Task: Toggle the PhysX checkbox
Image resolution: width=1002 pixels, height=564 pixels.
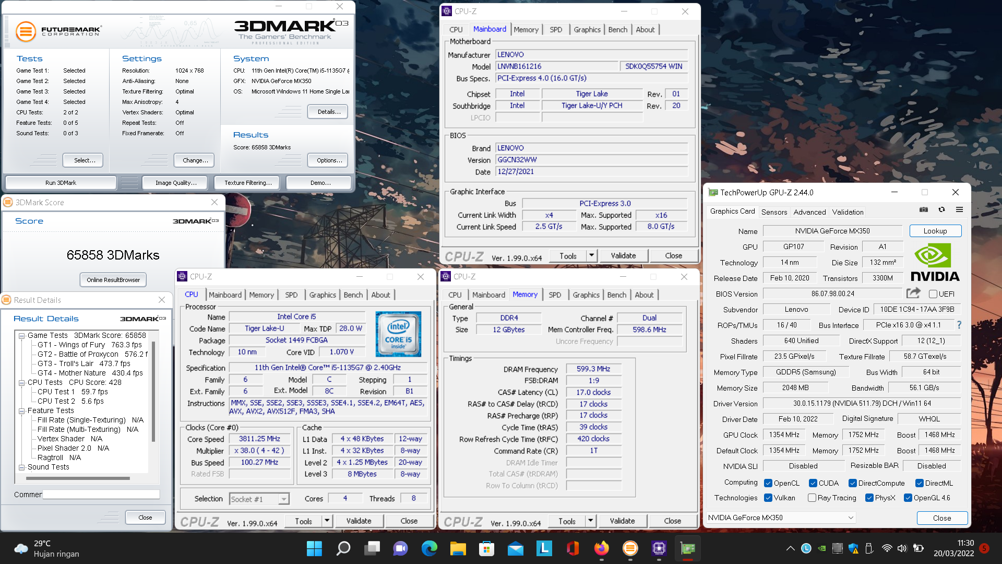Action: (869, 498)
